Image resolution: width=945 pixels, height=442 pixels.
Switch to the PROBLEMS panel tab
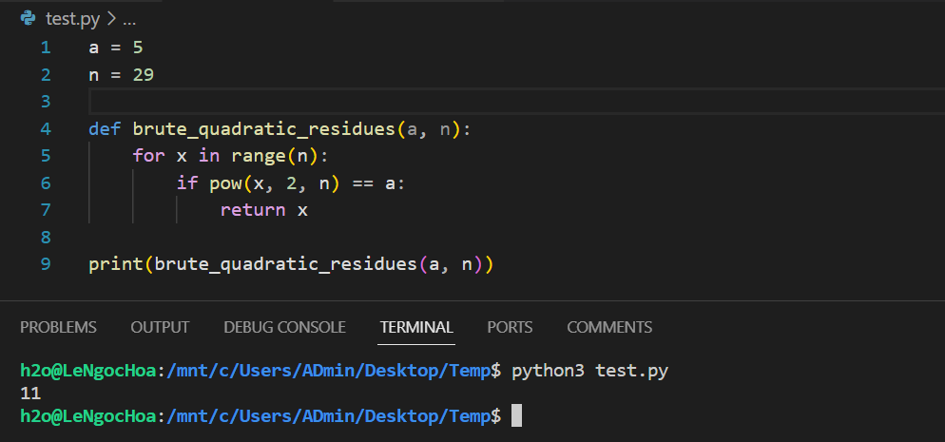point(58,327)
